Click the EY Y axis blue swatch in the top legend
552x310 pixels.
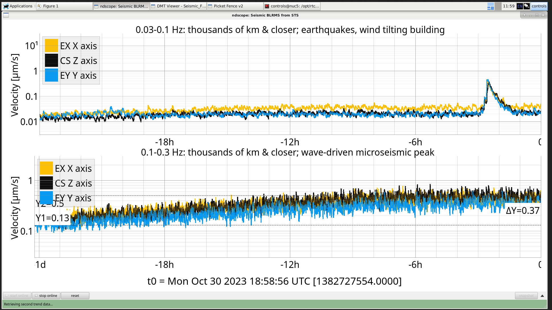tap(51, 75)
